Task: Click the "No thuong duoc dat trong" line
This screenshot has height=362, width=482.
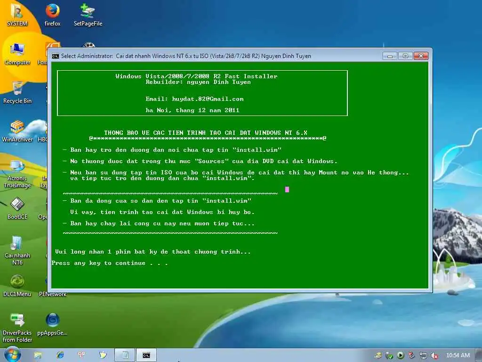Action: (200, 161)
